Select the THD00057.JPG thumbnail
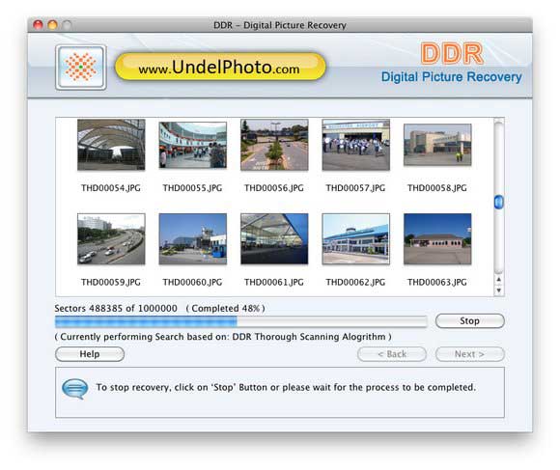This screenshot has width=560, height=470. (x=355, y=145)
